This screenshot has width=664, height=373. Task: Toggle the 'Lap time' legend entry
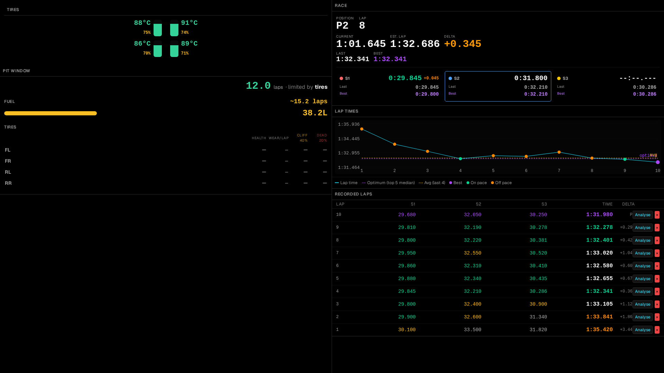pos(346,183)
